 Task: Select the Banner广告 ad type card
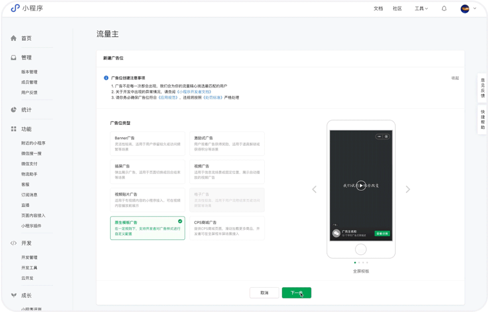click(x=147, y=143)
